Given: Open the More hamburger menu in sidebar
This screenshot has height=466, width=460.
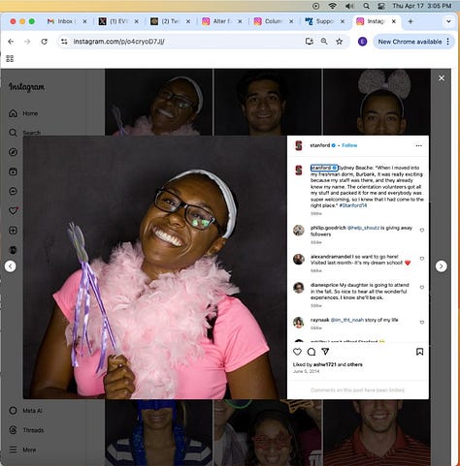Looking at the screenshot, I should tap(22, 450).
